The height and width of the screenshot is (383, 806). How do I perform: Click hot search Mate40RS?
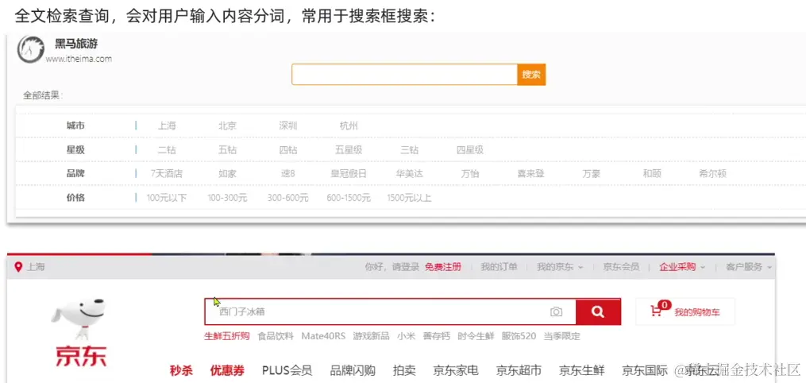point(323,336)
